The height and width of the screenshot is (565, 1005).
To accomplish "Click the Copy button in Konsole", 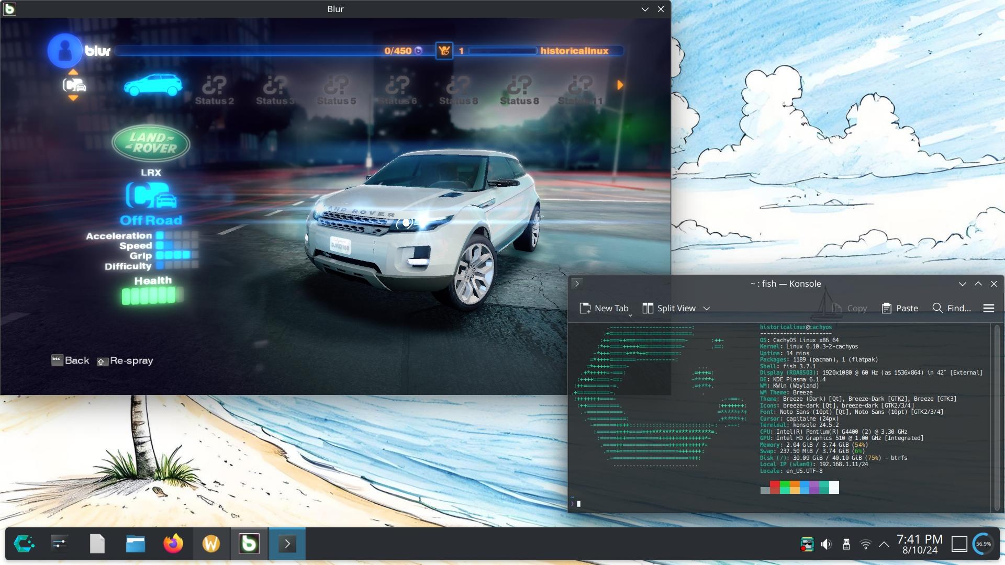I will coord(850,308).
